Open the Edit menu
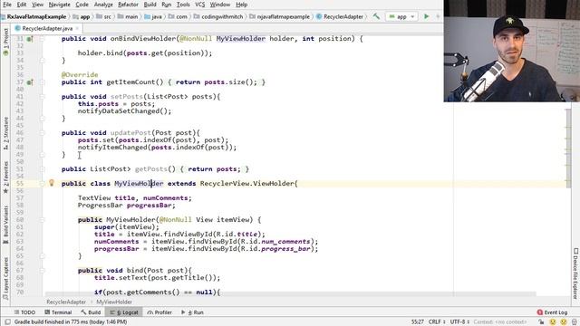The width and height of the screenshot is (580, 326). 22,5
